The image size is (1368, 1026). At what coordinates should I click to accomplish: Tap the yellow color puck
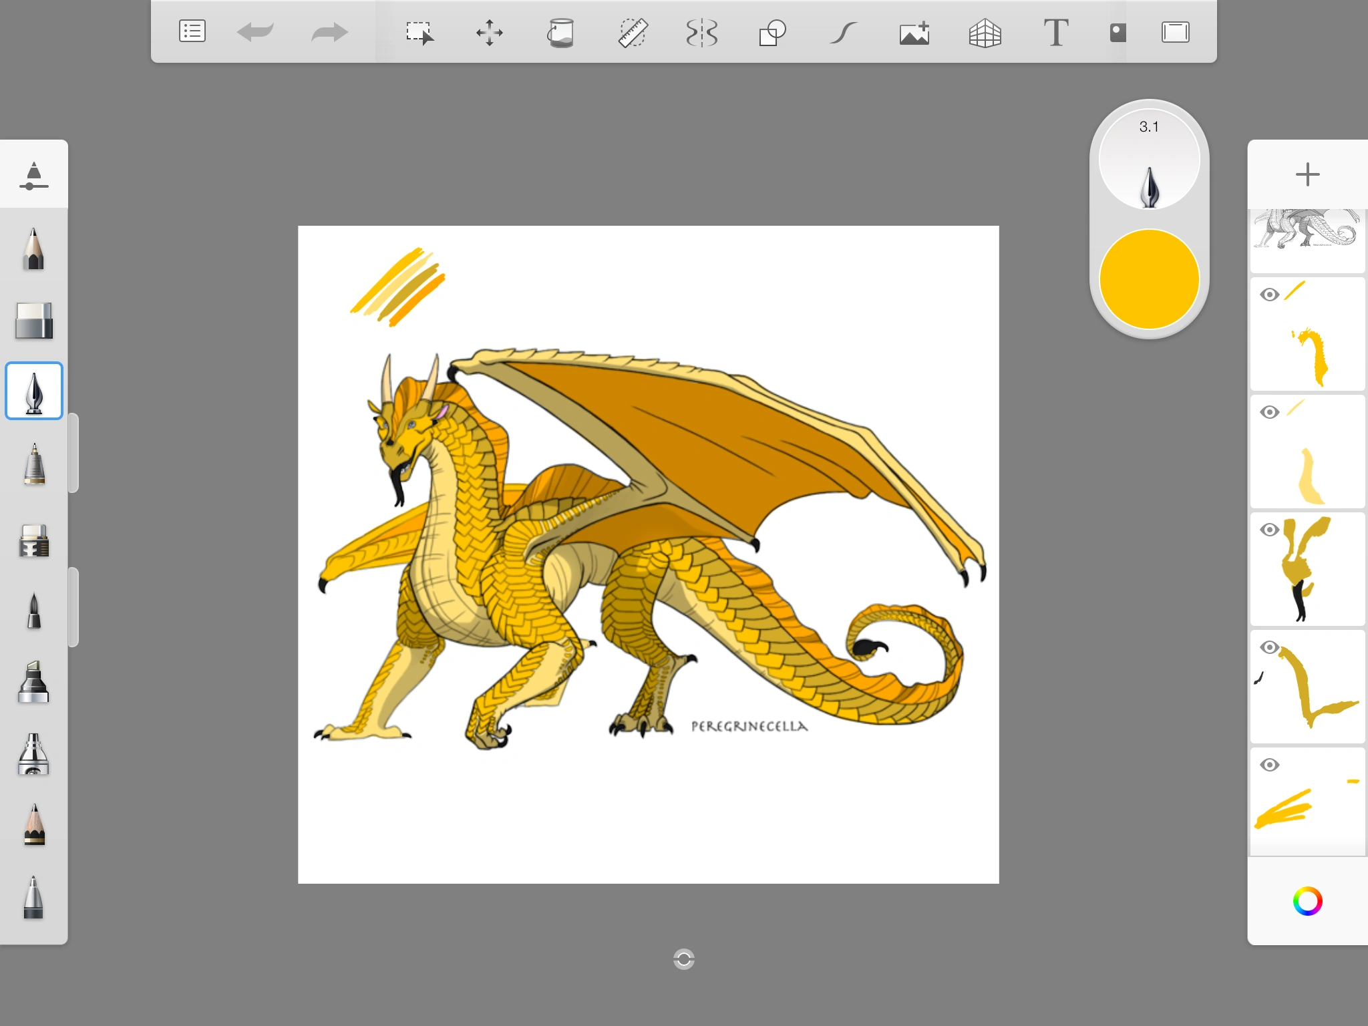pos(1150,279)
